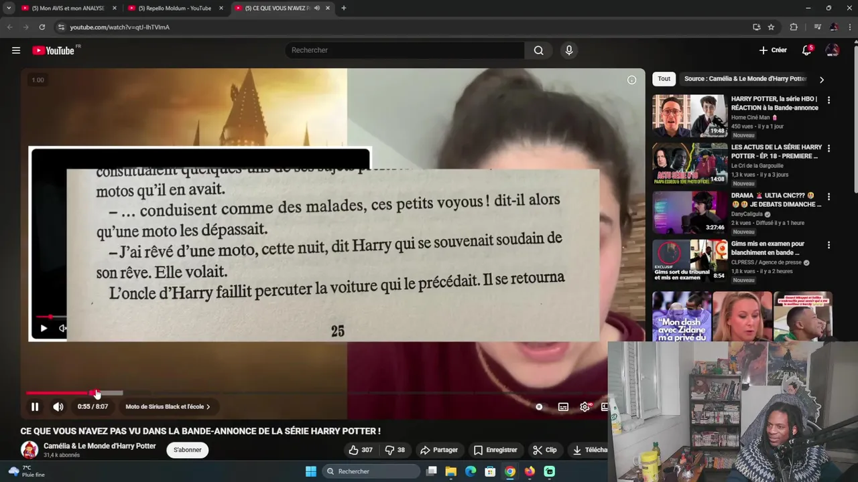This screenshot has height=482, width=858.
Task: Click the Chrome address bar URL
Action: [120, 27]
